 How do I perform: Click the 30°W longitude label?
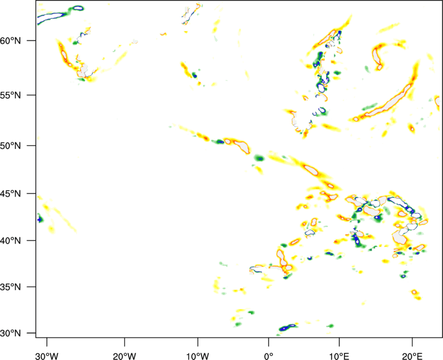pos(47,356)
